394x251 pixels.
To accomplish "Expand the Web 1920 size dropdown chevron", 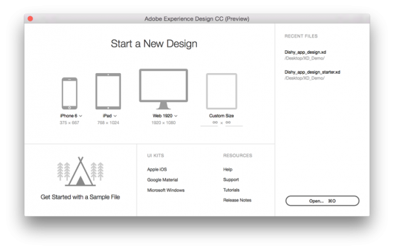I will 176,116.
